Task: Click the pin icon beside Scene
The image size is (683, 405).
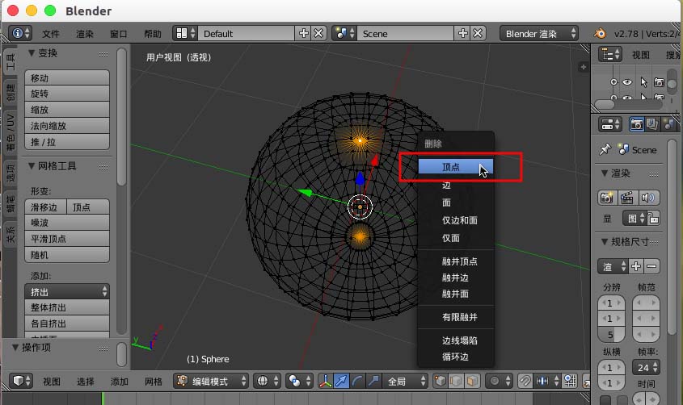Action: (605, 149)
